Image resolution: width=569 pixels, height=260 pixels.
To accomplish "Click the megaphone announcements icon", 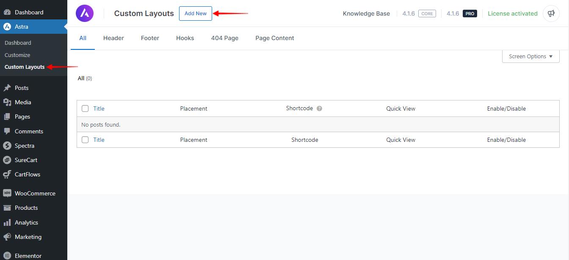I will tap(551, 14).
